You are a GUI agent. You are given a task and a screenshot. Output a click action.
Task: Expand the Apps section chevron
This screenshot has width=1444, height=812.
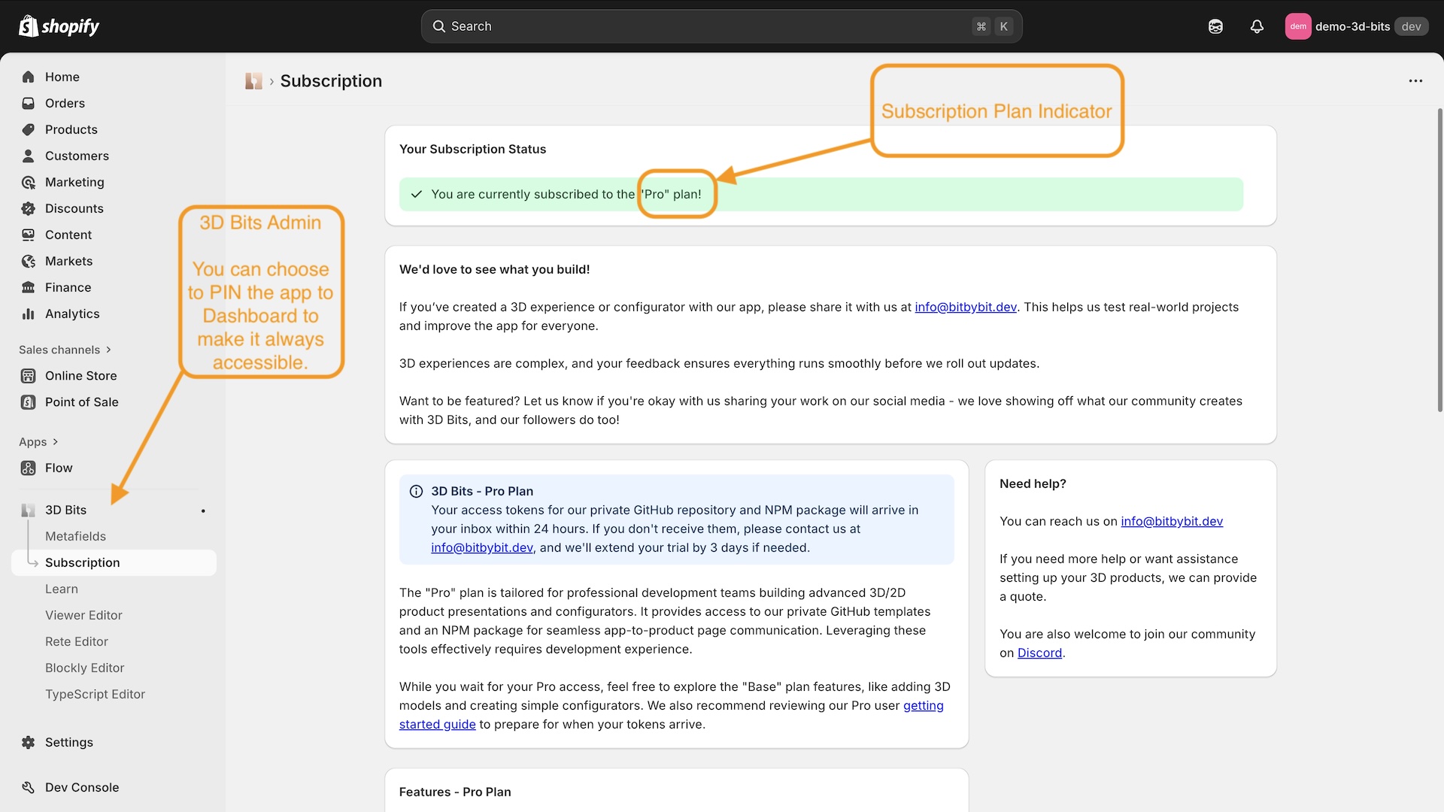point(55,442)
